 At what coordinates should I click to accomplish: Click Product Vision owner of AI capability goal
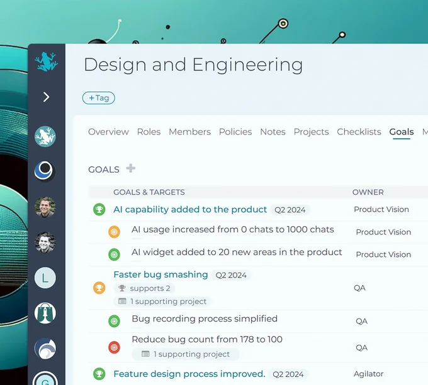[381, 209]
